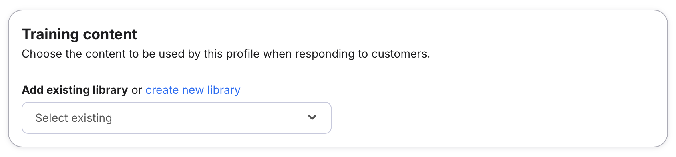The image size is (676, 157).
Task: Click the 'Add existing library' label
Action: [x=75, y=90]
